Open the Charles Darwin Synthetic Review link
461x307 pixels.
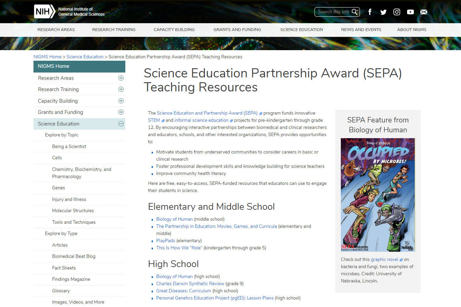click(190, 283)
